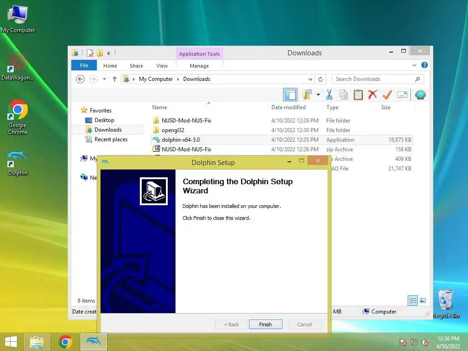Open the dropdown beside folder options icon
Screen dimensions: 468x351
click(x=318, y=95)
